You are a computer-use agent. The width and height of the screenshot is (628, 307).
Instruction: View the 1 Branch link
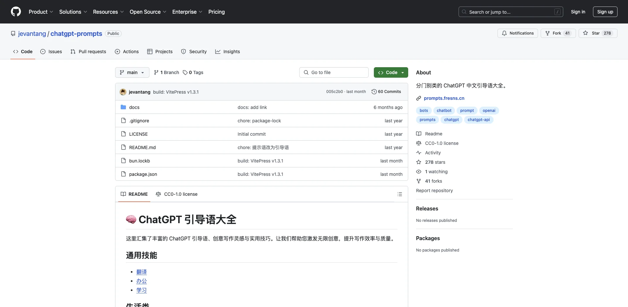click(x=166, y=72)
